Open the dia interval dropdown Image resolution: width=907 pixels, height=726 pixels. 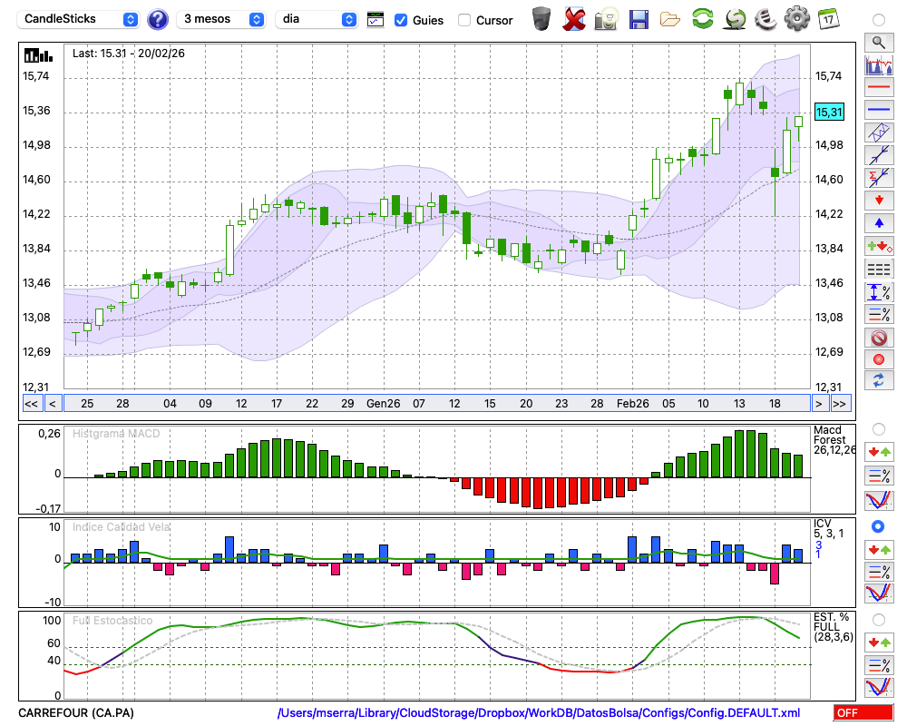coord(317,19)
